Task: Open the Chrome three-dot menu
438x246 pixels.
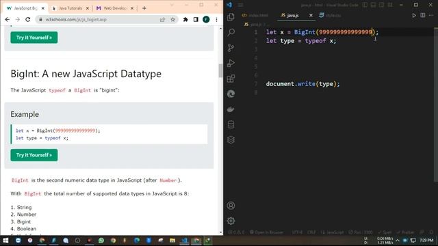Action: [216, 20]
